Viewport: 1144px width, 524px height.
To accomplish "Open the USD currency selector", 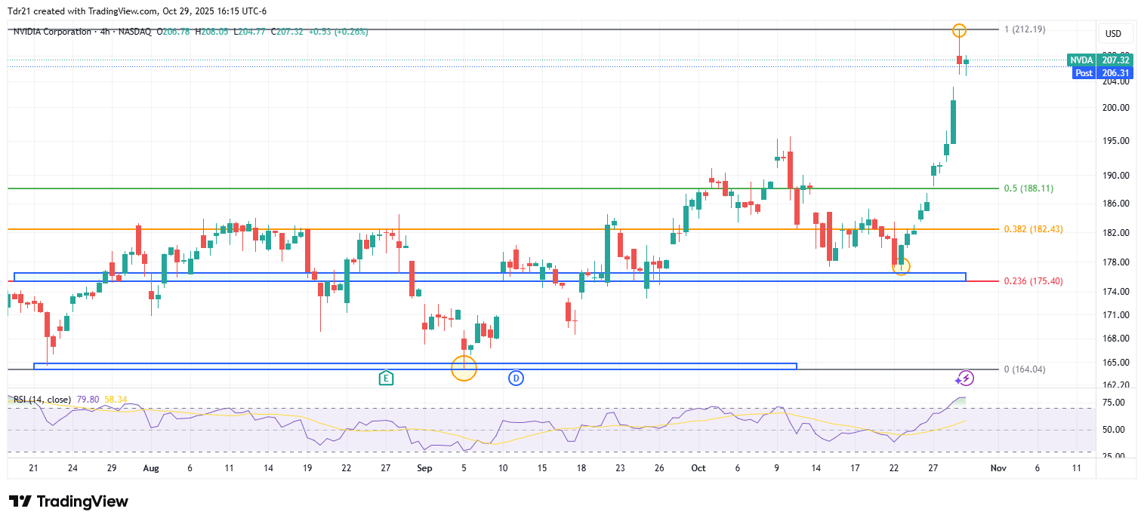I will pos(1113,34).
